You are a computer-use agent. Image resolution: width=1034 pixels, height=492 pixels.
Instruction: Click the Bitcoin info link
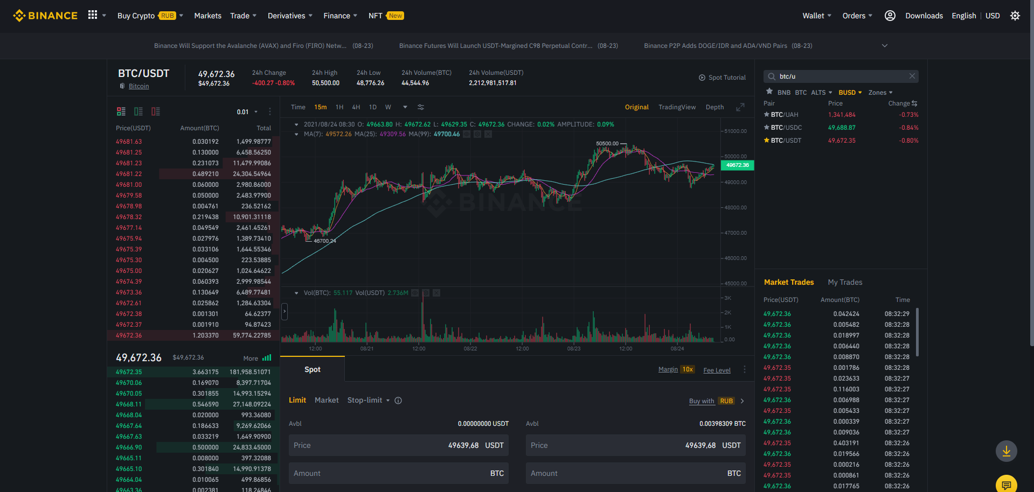tap(139, 86)
